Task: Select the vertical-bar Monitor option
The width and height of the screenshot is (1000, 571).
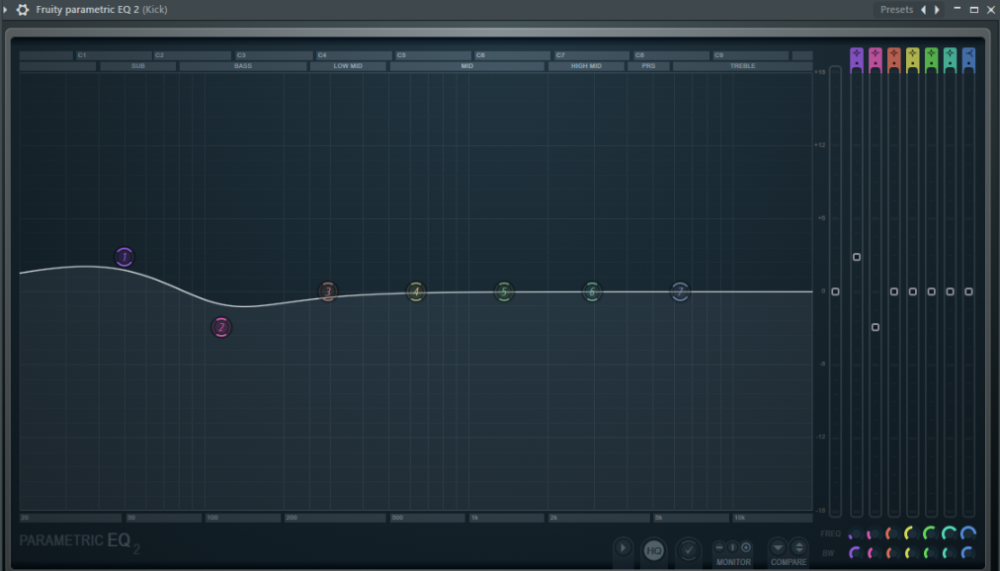Action: [733, 547]
